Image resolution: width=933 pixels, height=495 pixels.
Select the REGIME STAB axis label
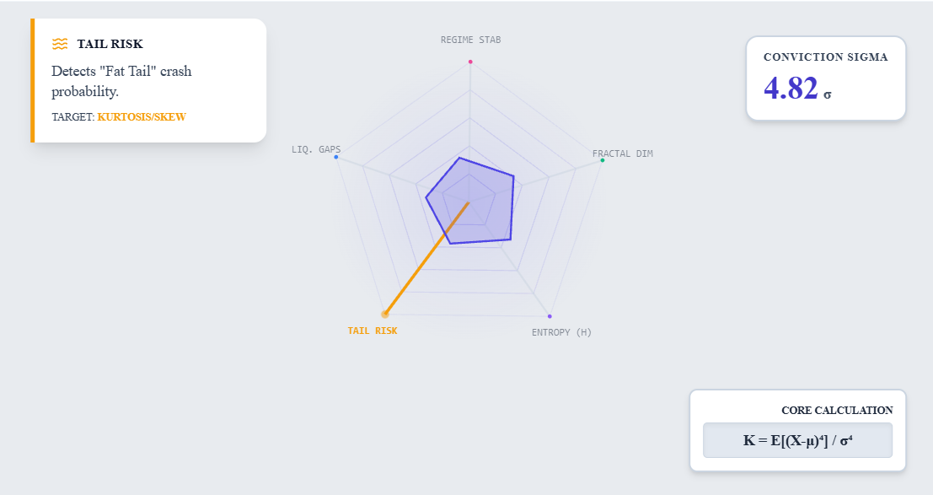(470, 39)
